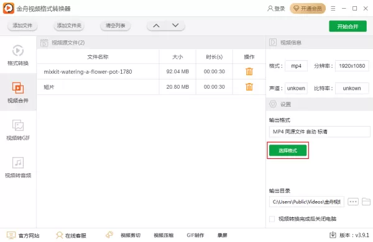Click the 登录 login link

point(277,9)
